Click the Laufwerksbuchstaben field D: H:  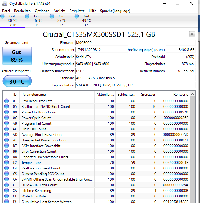pos(102,71)
